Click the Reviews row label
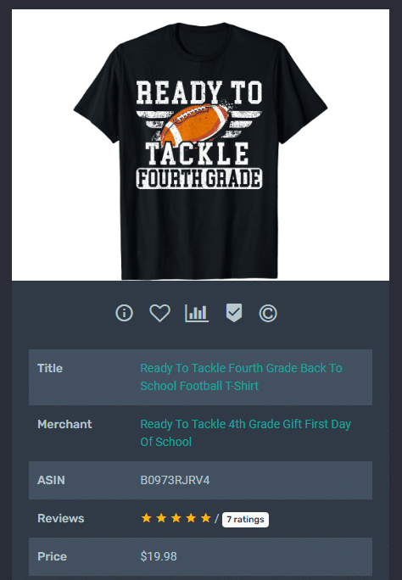This screenshot has height=580, width=402. point(61,519)
